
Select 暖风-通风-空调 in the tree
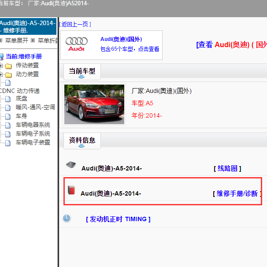click(x=35, y=107)
